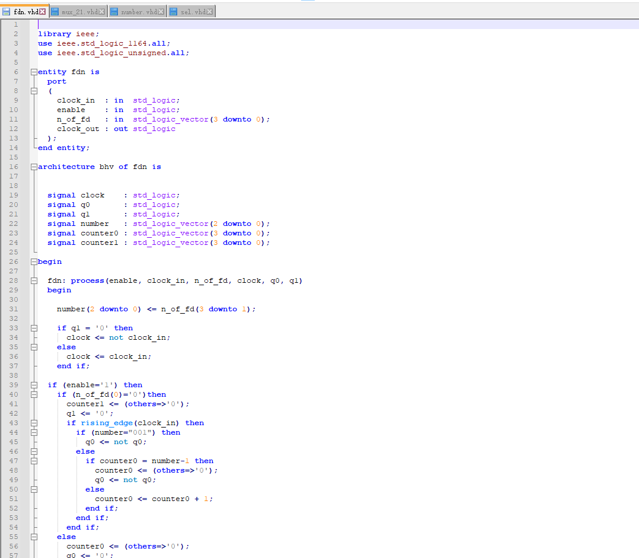Click 'signal q1' declaration
The width and height of the screenshot is (639, 558).
coord(113,215)
